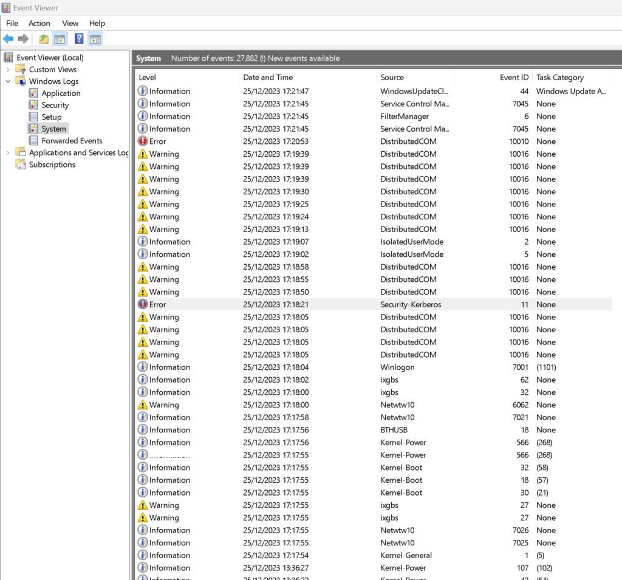
Task: Sort by the Date and Time column header
Action: 308,77
